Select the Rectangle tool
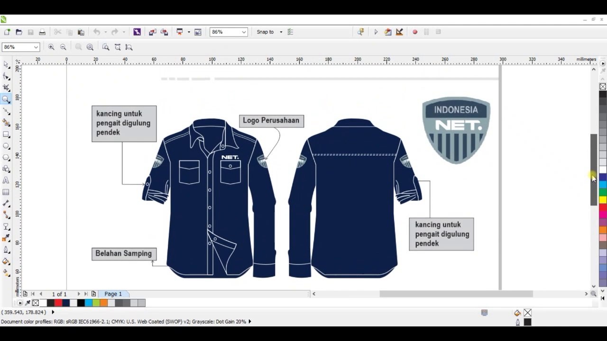 (x=7, y=135)
